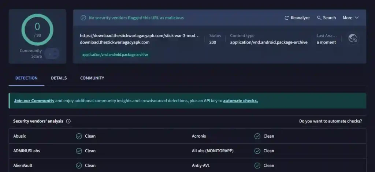Click the AlienVault vendor name

[x=23, y=165]
